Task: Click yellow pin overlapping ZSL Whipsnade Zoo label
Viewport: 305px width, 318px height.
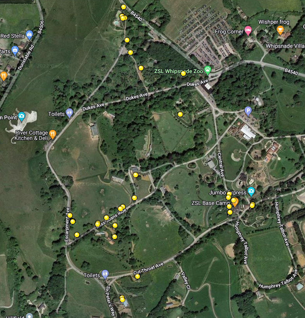Action: point(183,73)
